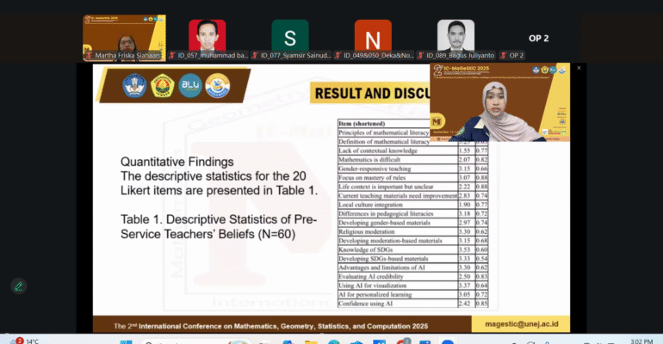Open the Windows Start menu
Screen dimensions: 663x344
pos(127,341)
